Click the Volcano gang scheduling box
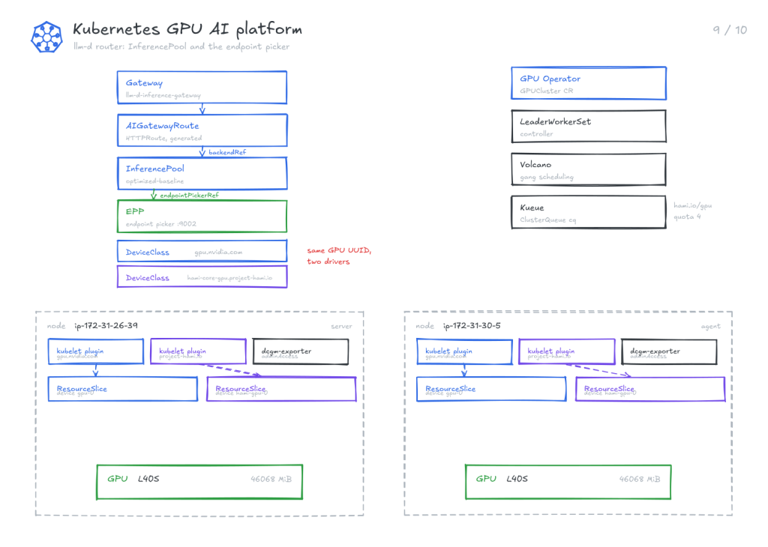Viewport: 768px width, 547px height. [x=589, y=169]
